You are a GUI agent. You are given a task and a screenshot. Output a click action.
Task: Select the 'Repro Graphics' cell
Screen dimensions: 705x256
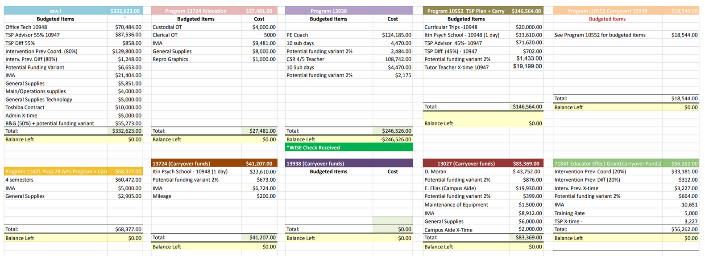(196, 59)
